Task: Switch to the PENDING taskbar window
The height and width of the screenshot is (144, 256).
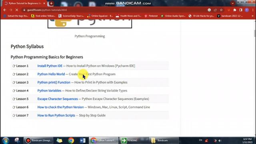Action: [x=134, y=140]
